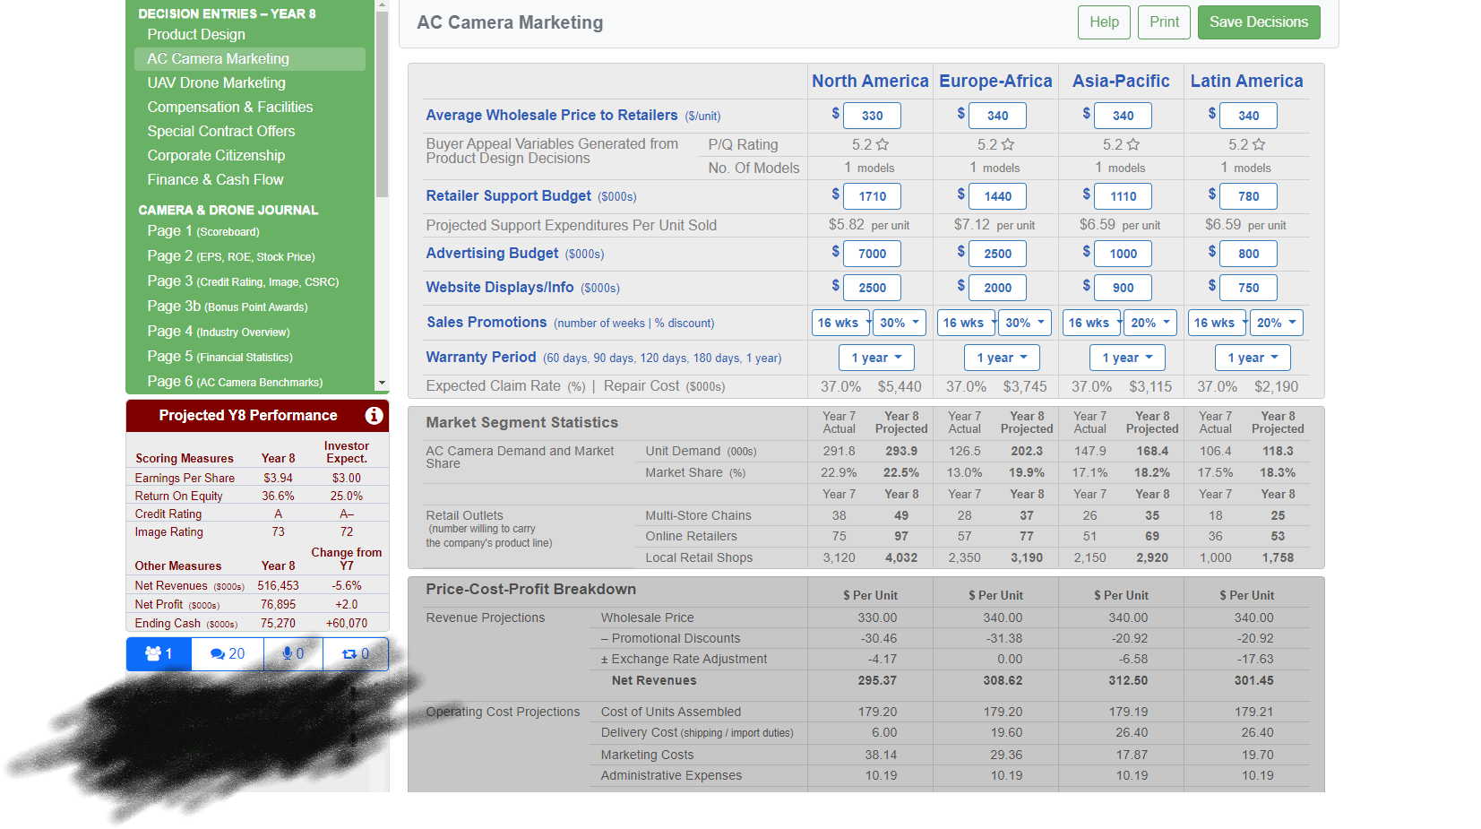Click sidebar scrollbar down arrow
1481x829 pixels.
click(382, 384)
